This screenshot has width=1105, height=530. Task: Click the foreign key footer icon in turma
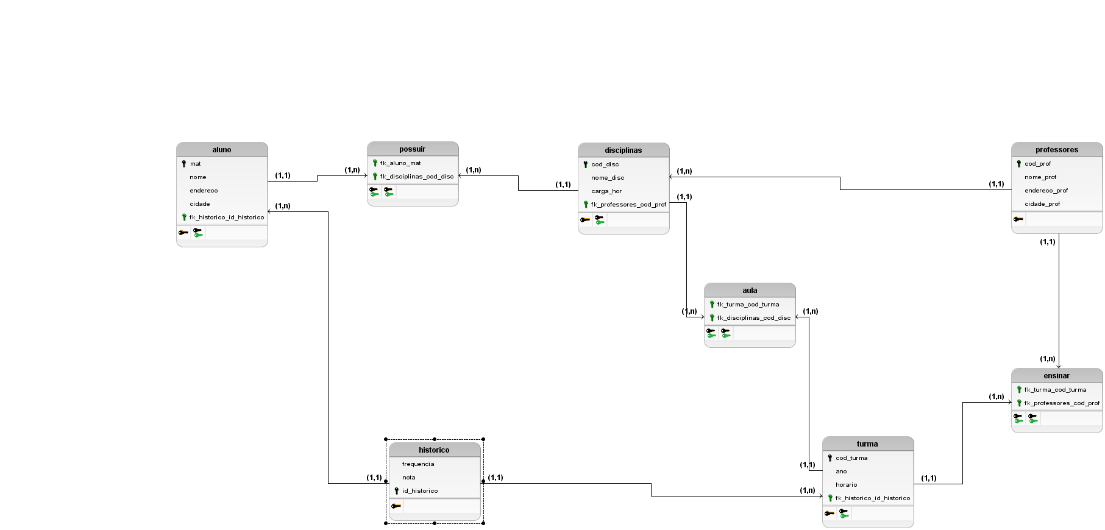pyautogui.click(x=844, y=514)
